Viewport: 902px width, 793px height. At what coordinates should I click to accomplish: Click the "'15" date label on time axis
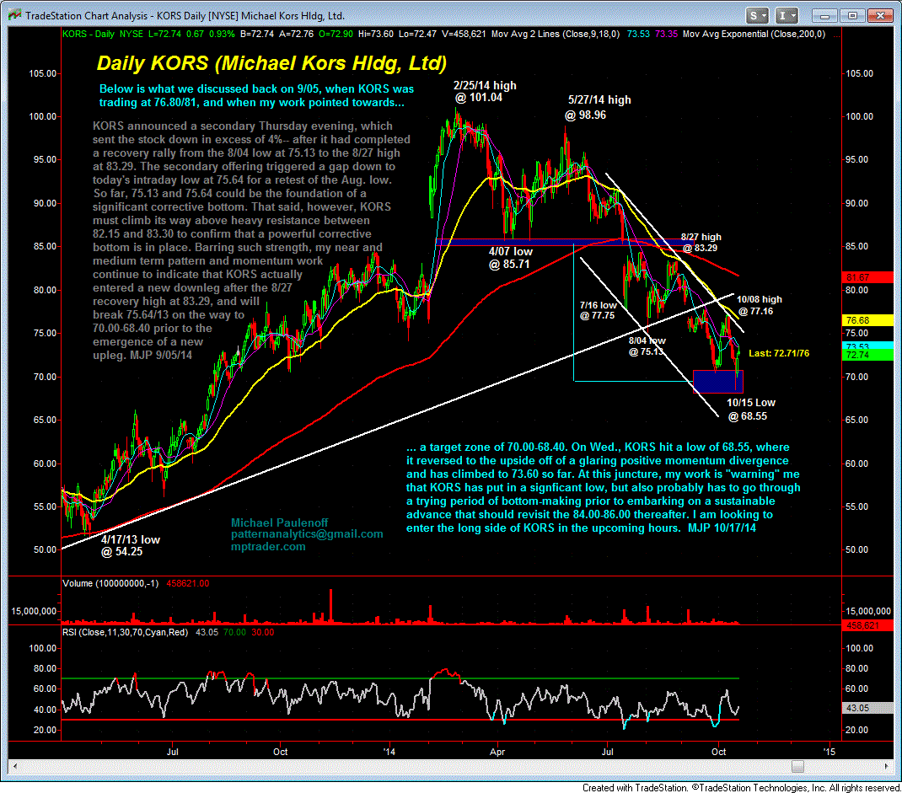point(829,752)
